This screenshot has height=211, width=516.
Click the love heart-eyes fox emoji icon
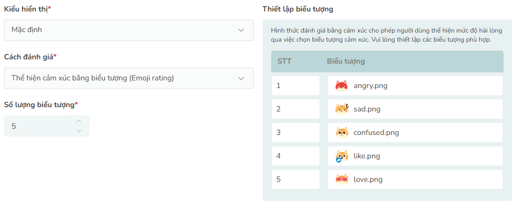pyautogui.click(x=341, y=179)
